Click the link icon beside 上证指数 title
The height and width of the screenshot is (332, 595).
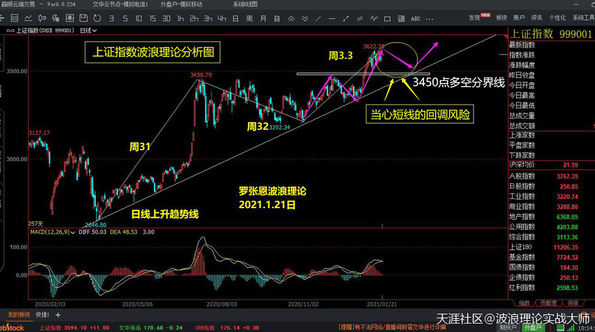pos(10,31)
